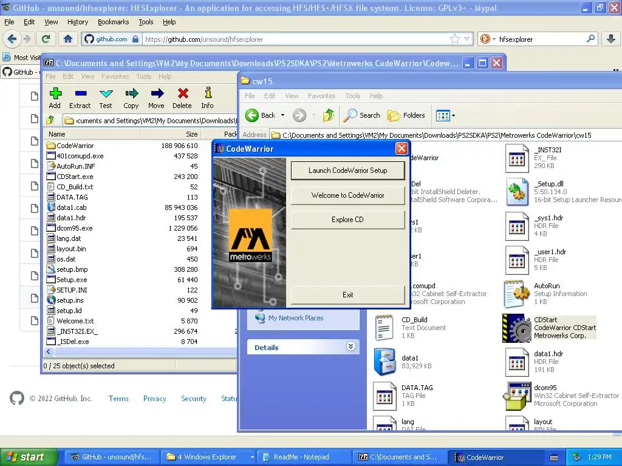
Task: Click the Add icon in 7-Zip toolbar
Action: pos(55,94)
